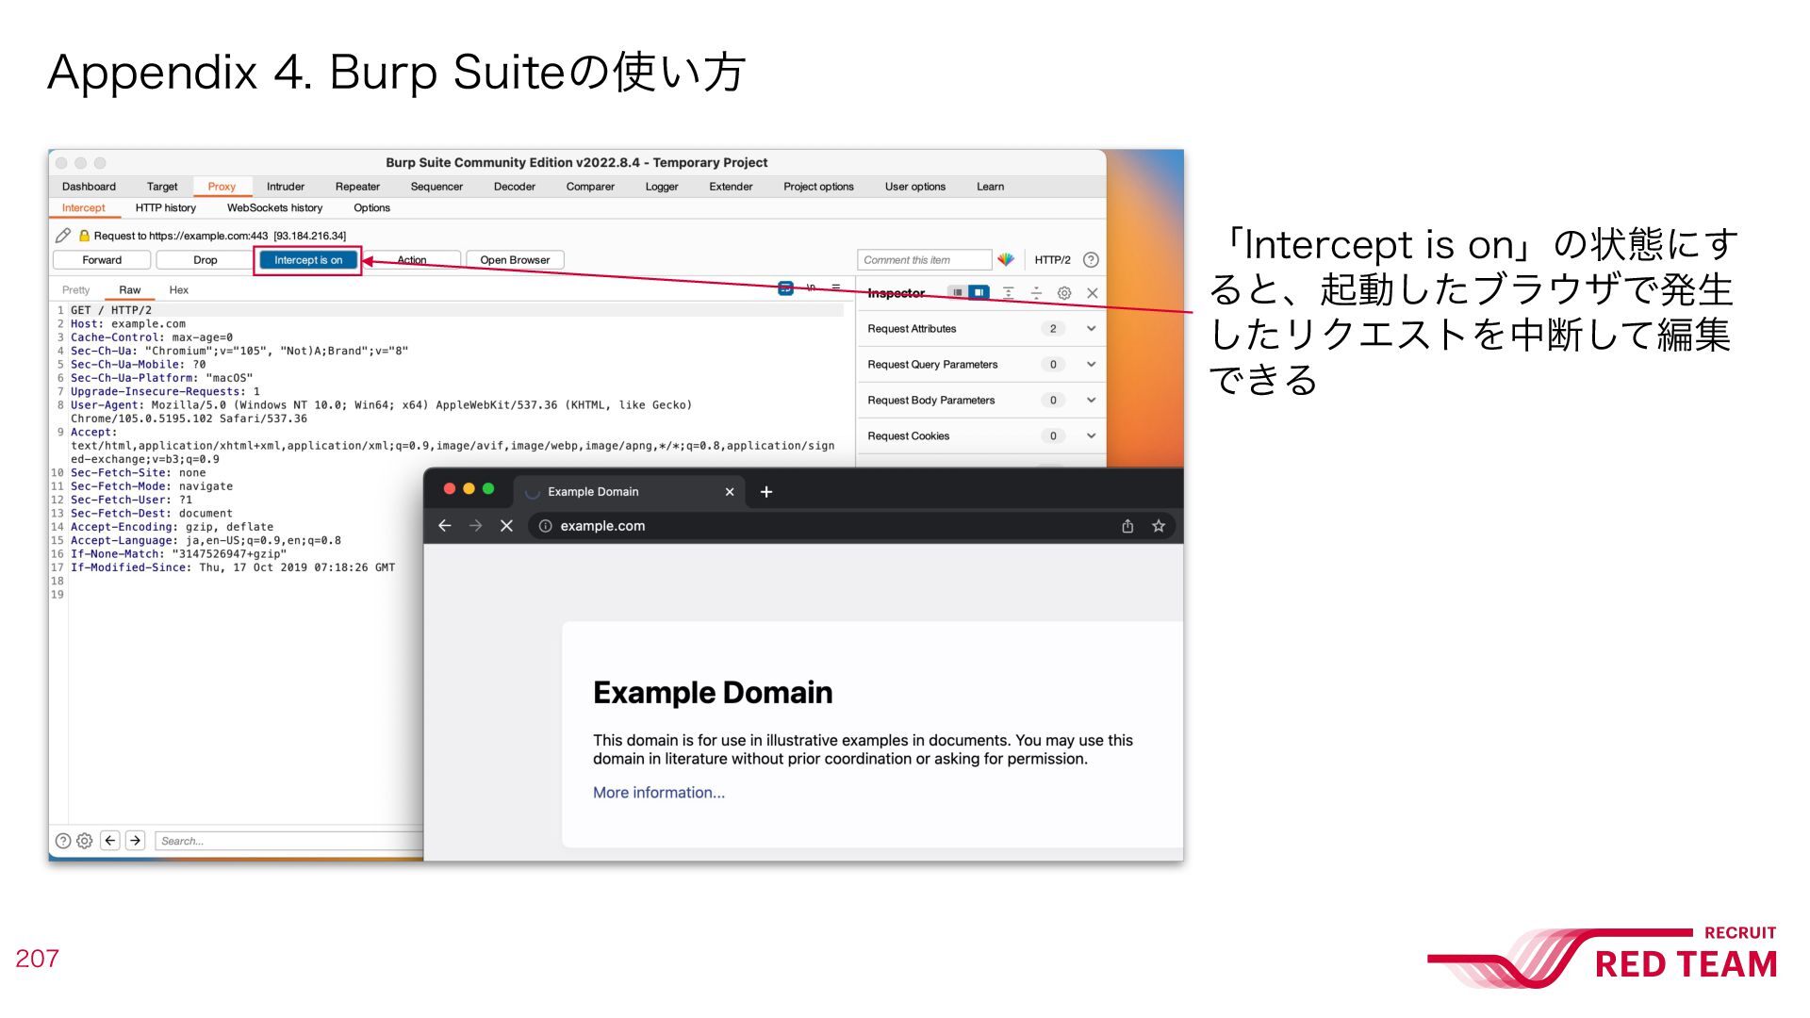This screenshot has height=1018, width=1810.
Task: Open search settings gear at the bottom
Action: tap(84, 841)
